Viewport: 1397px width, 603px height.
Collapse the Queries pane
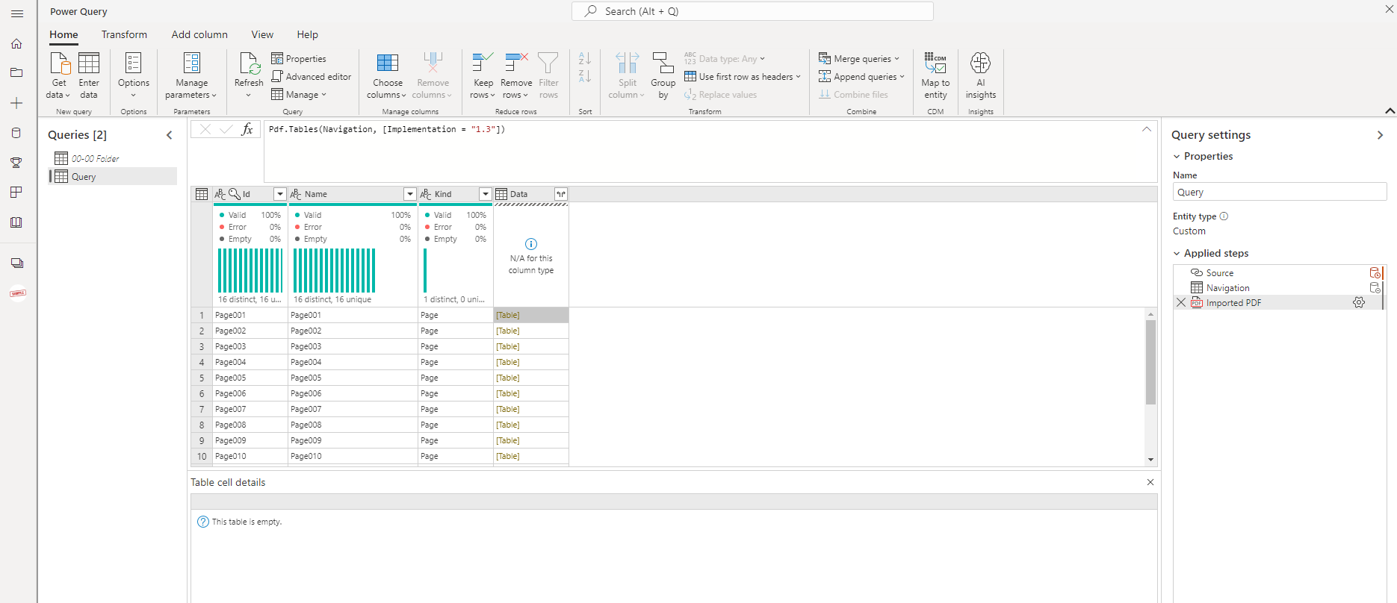[x=169, y=135]
